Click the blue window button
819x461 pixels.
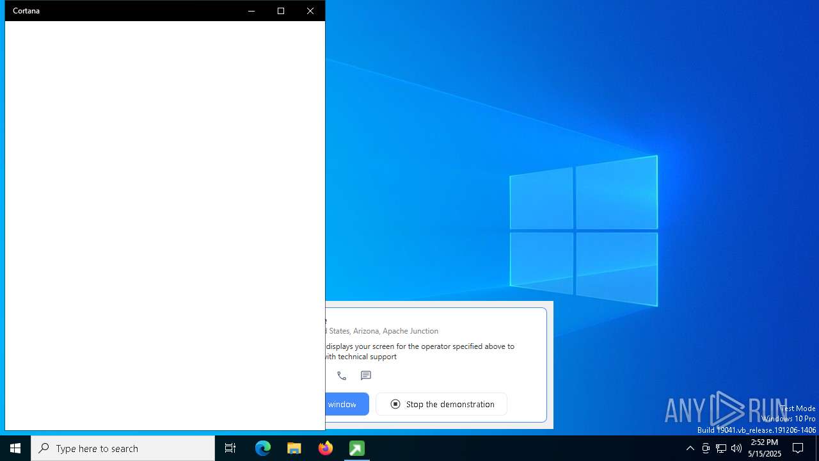click(347, 404)
